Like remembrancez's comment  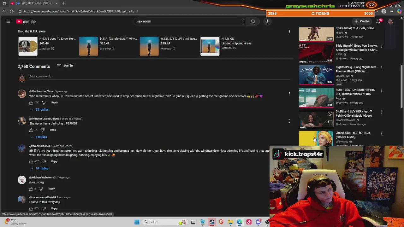tap(31, 161)
